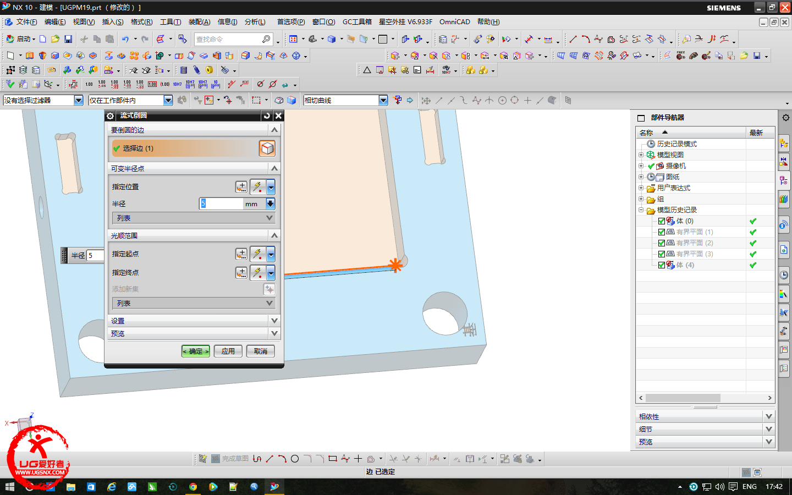792x495 pixels.
Task: Open the 仅在工作部件内 scope dropdown
Action: click(x=168, y=100)
